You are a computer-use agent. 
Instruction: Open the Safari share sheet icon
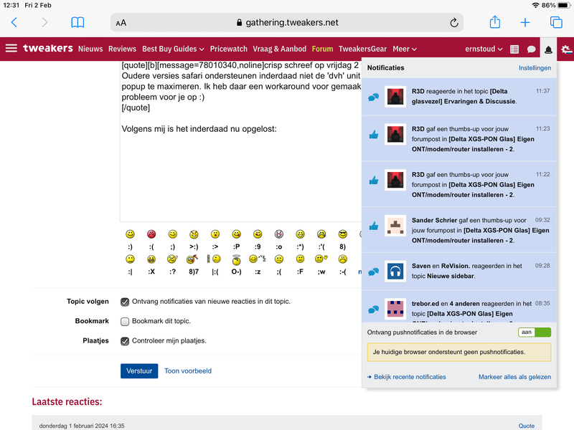tap(495, 22)
